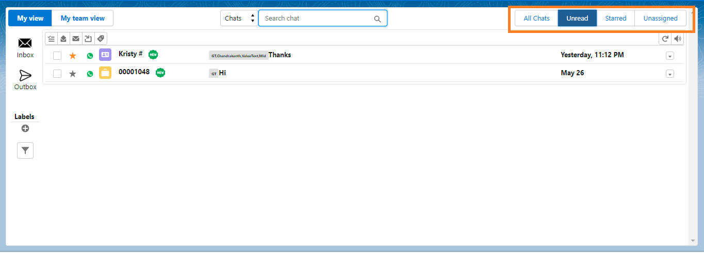Viewport: 704px width, 253px height.
Task: Add a new label with plus icon
Action: coord(25,128)
